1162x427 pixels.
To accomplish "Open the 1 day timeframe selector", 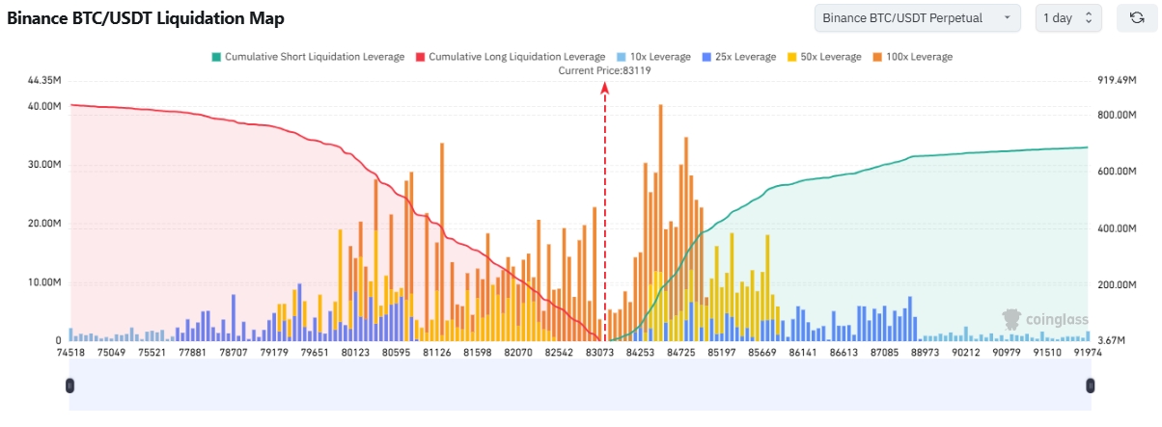I will (1068, 17).
